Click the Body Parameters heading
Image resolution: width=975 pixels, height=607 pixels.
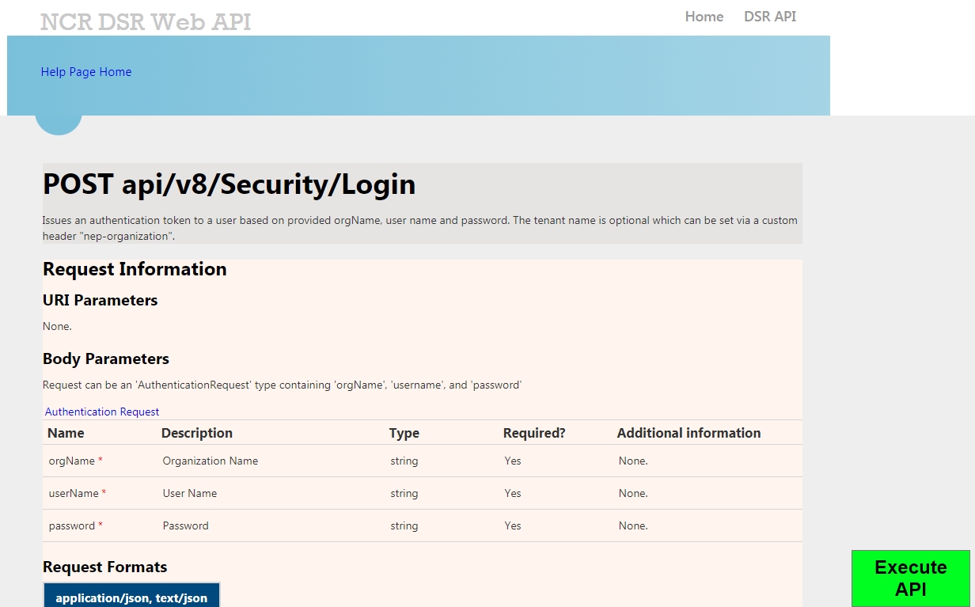pyautogui.click(x=106, y=359)
